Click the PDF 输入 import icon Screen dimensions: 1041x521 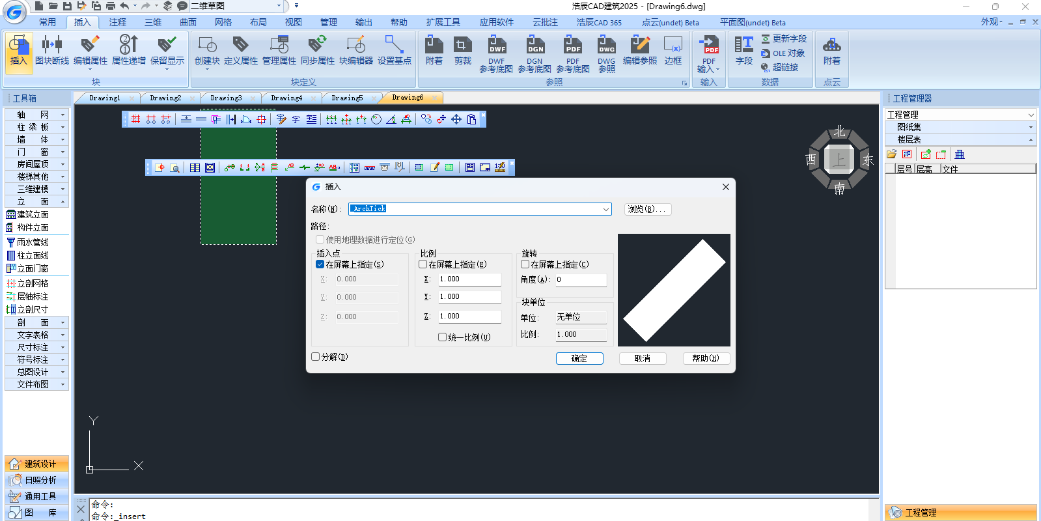708,53
